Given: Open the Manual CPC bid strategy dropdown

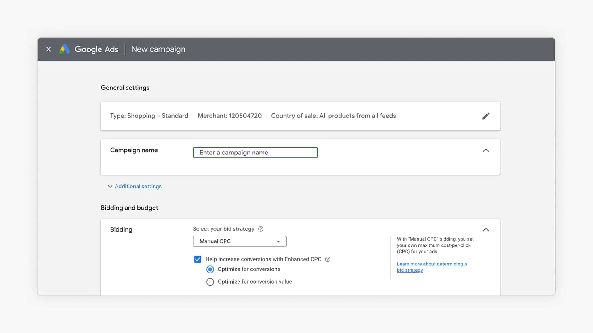Looking at the screenshot, I should [x=240, y=241].
